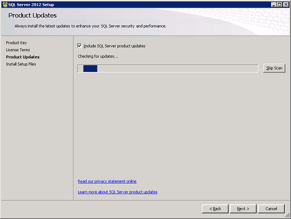Click the window resize grip corner
Image resolution: width=291 pixels, height=219 pixels.
coord(288,216)
